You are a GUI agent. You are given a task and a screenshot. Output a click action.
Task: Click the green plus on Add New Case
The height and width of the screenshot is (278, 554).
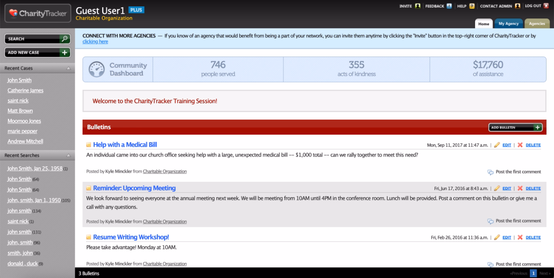point(65,52)
